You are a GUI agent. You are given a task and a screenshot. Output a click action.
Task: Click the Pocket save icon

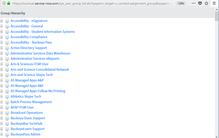pyautogui.click(x=200, y=3)
